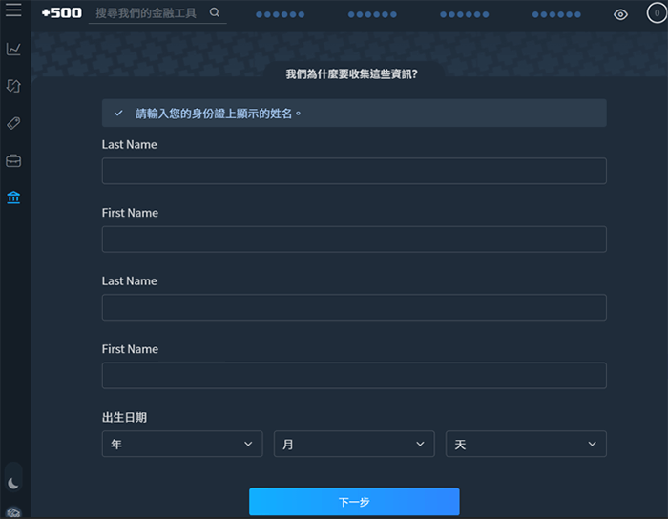
Task: Open the closed positions briefcase icon
Action: [13, 161]
